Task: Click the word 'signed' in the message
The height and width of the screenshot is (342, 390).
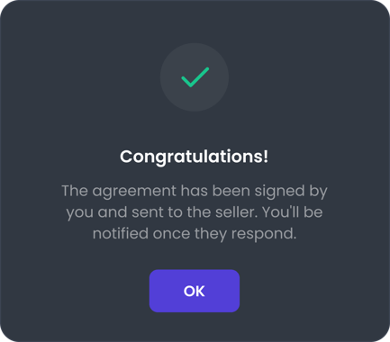Action: point(279,192)
